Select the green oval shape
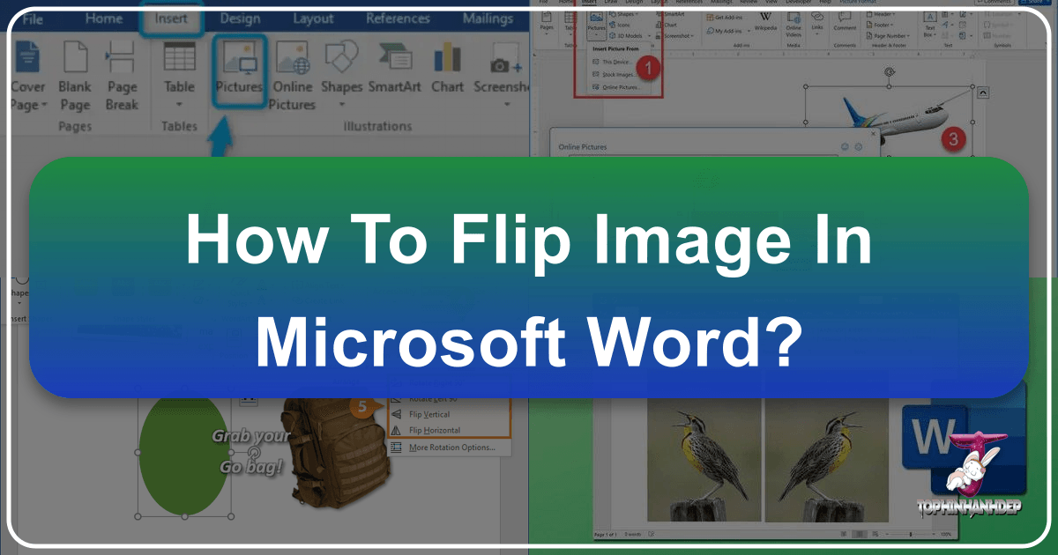Screen dimensions: 1058x555 (183, 455)
